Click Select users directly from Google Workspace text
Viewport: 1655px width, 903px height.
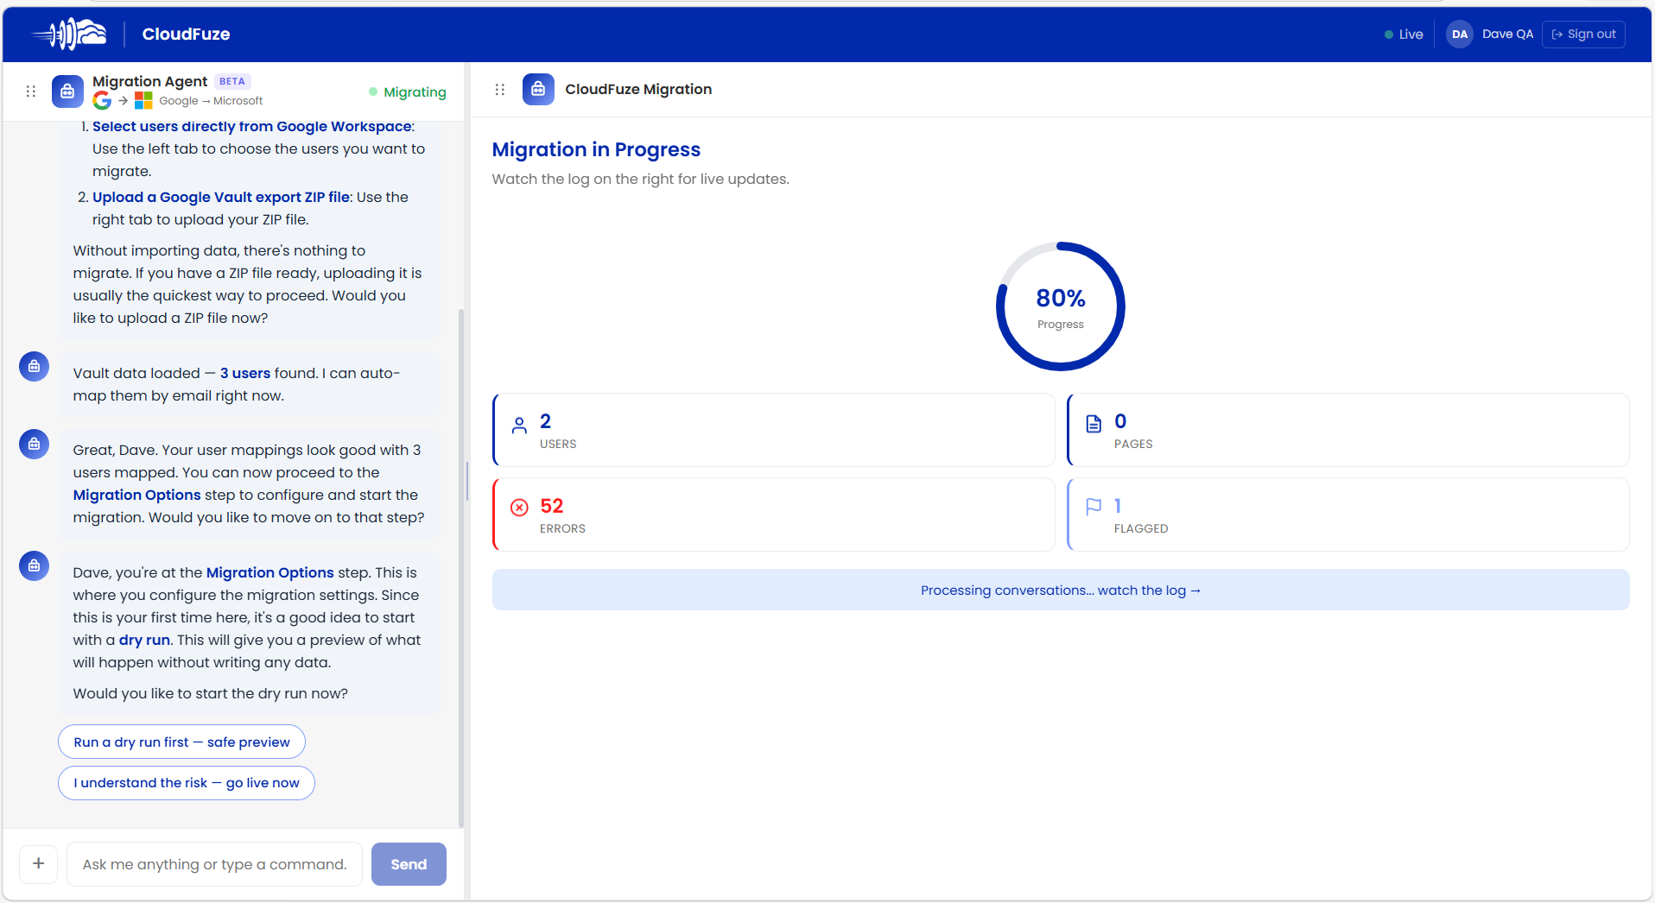coord(252,127)
